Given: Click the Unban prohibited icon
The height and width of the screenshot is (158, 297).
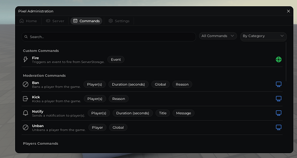Looking at the screenshot, I should (x=25, y=128).
